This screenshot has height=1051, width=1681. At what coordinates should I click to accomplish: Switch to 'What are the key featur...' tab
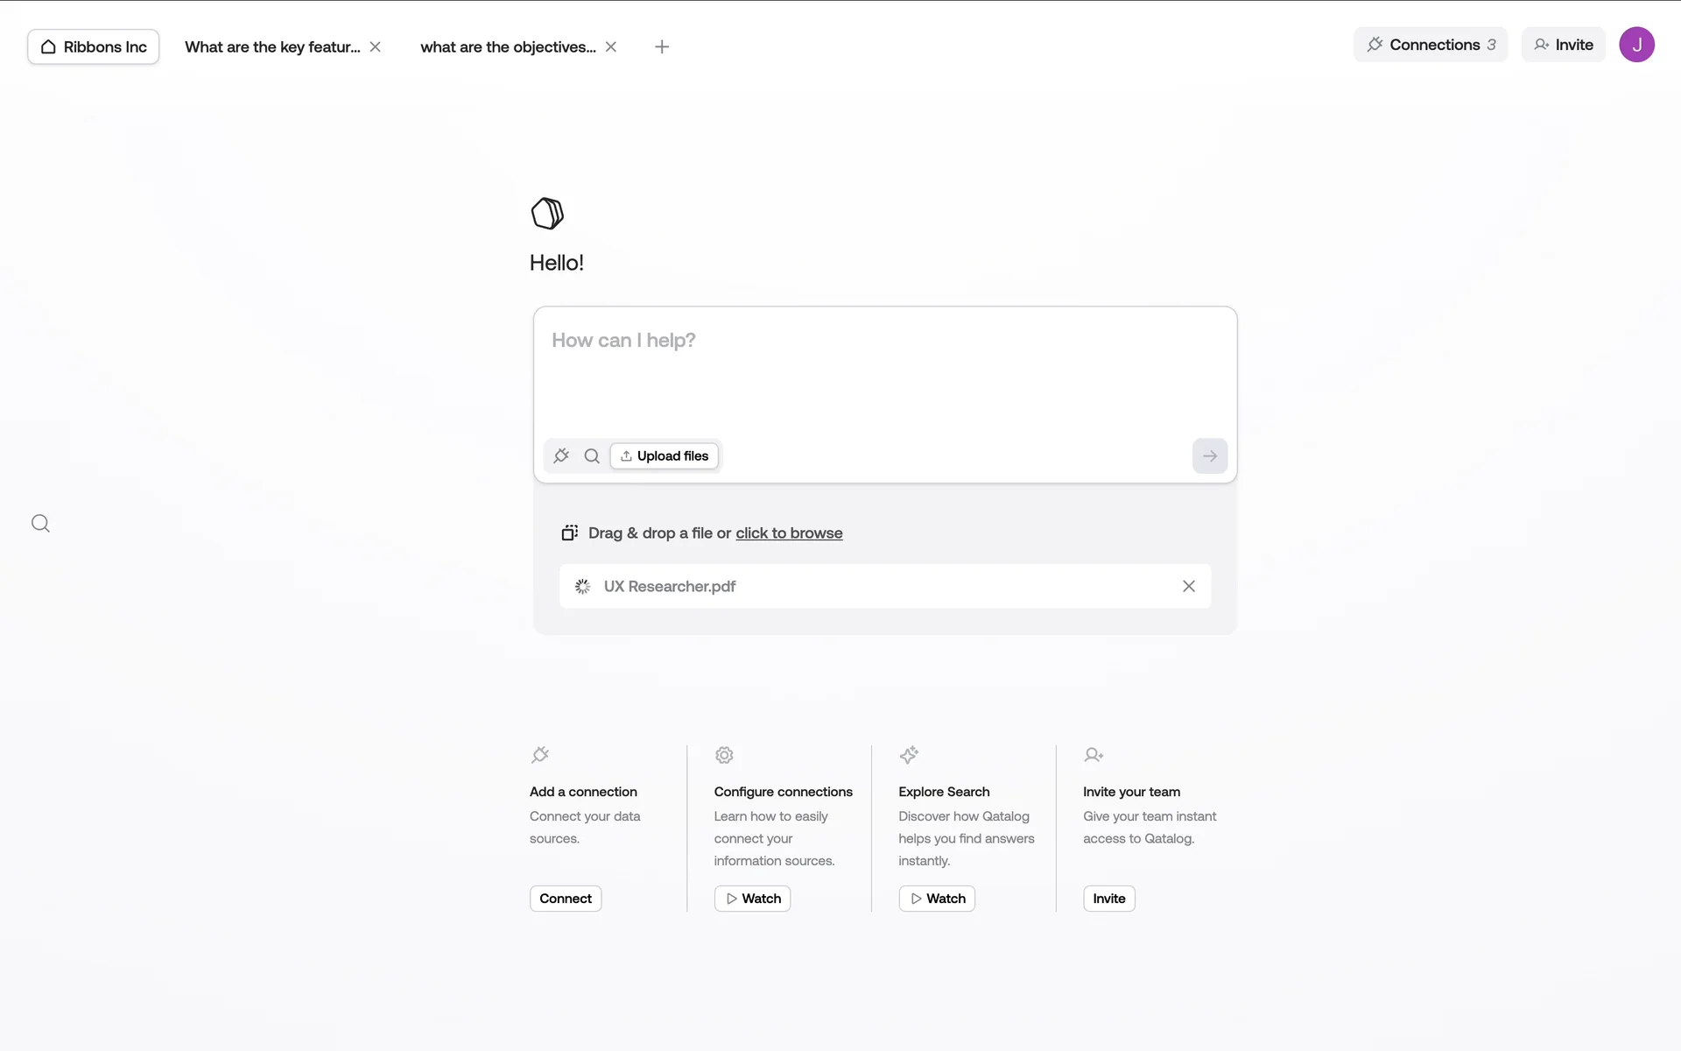click(x=272, y=47)
